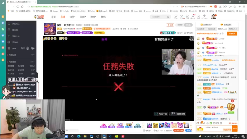This screenshot has width=247, height=139.
Task: Click the orange 开通贵族 button
Action: pyautogui.click(x=232, y=33)
